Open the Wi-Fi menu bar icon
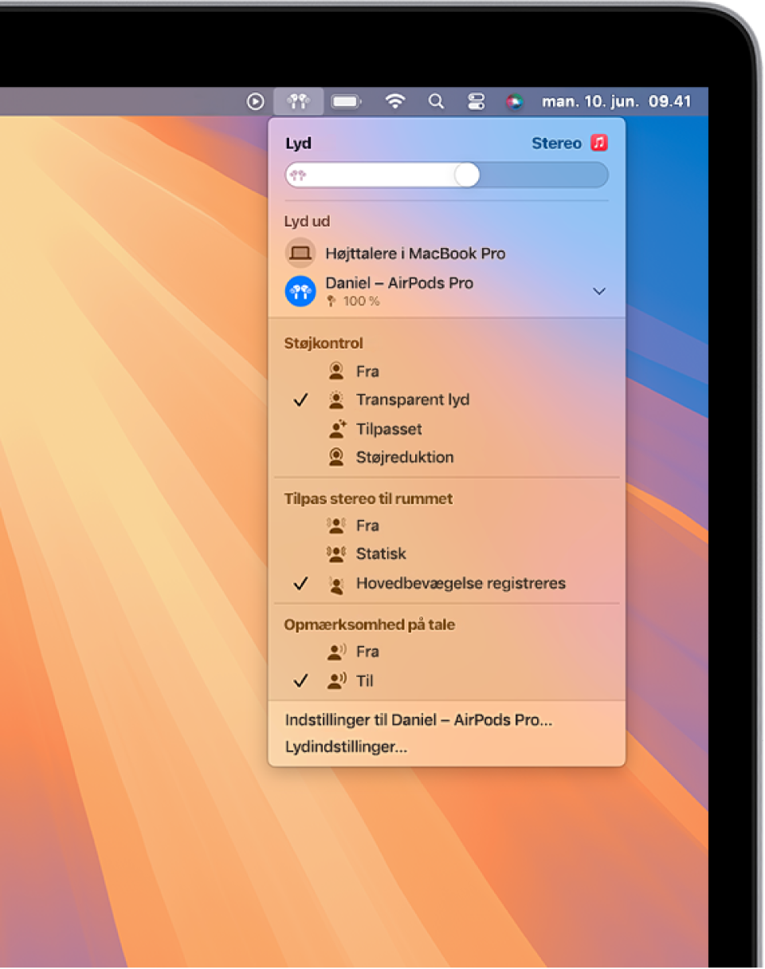 click(x=394, y=101)
